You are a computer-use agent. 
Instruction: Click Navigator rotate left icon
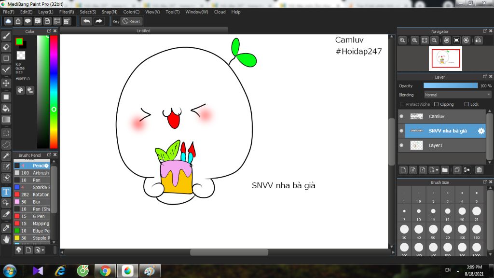446,41
